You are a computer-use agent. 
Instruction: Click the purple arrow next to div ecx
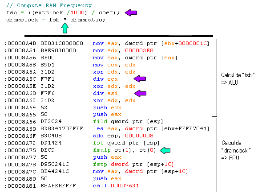click(x=140, y=78)
